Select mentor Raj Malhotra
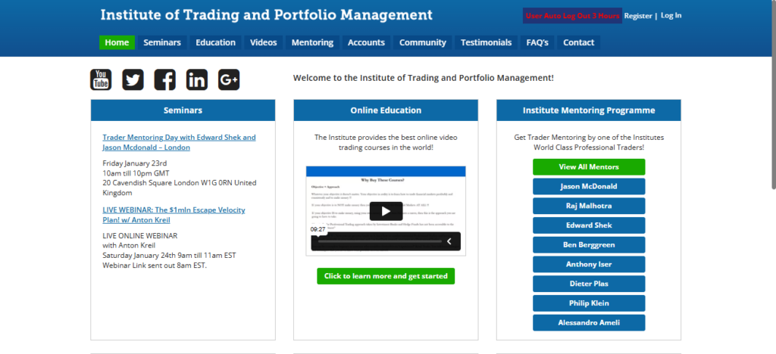776x354 pixels. [x=589, y=206]
